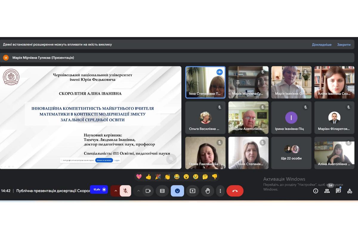The image size is (358, 239).
Task: Select Аліна Іванівна Скоролітня video tile
Action: pos(334,82)
